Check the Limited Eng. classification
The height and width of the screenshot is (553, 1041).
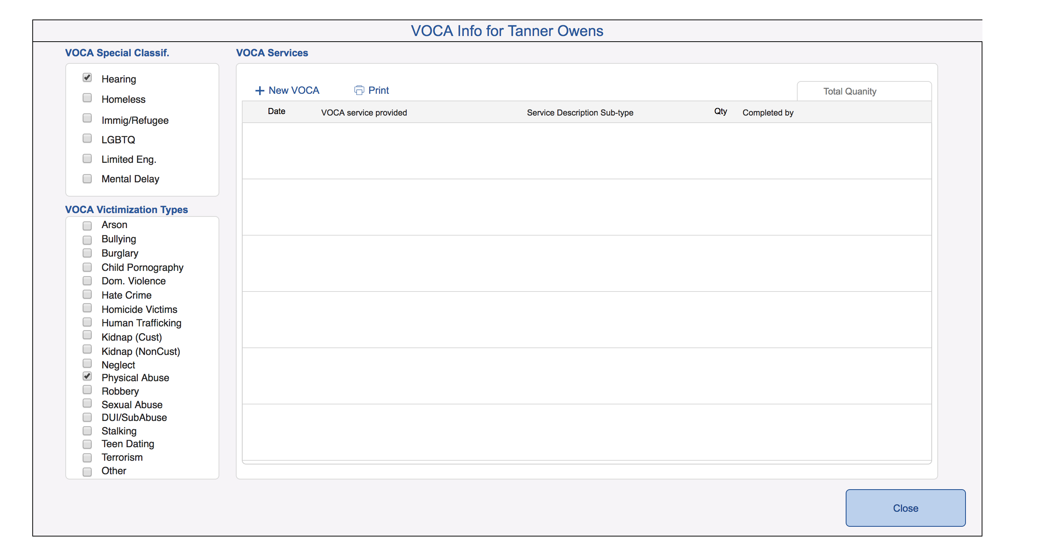tap(87, 158)
